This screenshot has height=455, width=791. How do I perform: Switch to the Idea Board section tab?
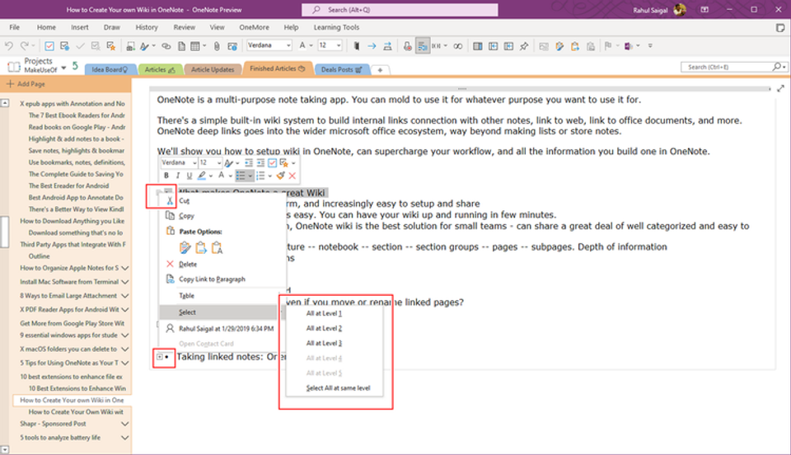pyautogui.click(x=109, y=69)
